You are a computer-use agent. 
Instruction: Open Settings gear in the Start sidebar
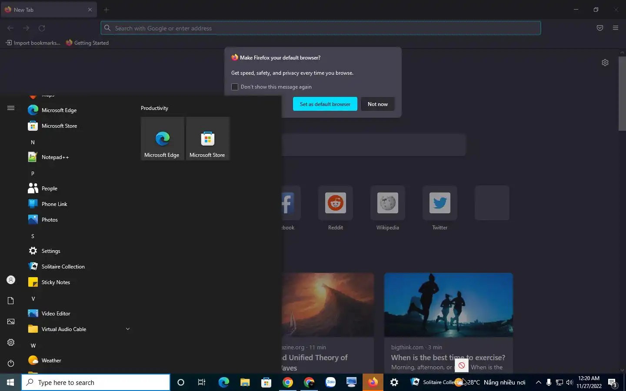point(11,342)
